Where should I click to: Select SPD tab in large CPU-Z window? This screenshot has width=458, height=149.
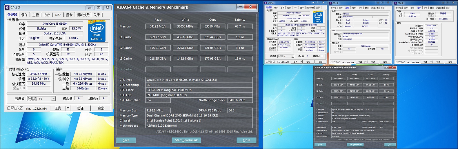(58, 15)
